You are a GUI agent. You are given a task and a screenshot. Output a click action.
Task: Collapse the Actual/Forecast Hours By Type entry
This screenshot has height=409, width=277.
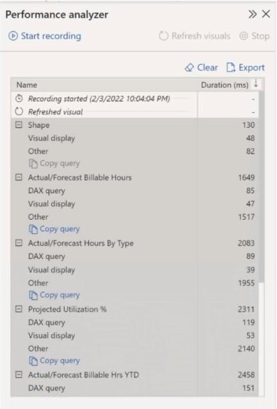click(x=19, y=243)
